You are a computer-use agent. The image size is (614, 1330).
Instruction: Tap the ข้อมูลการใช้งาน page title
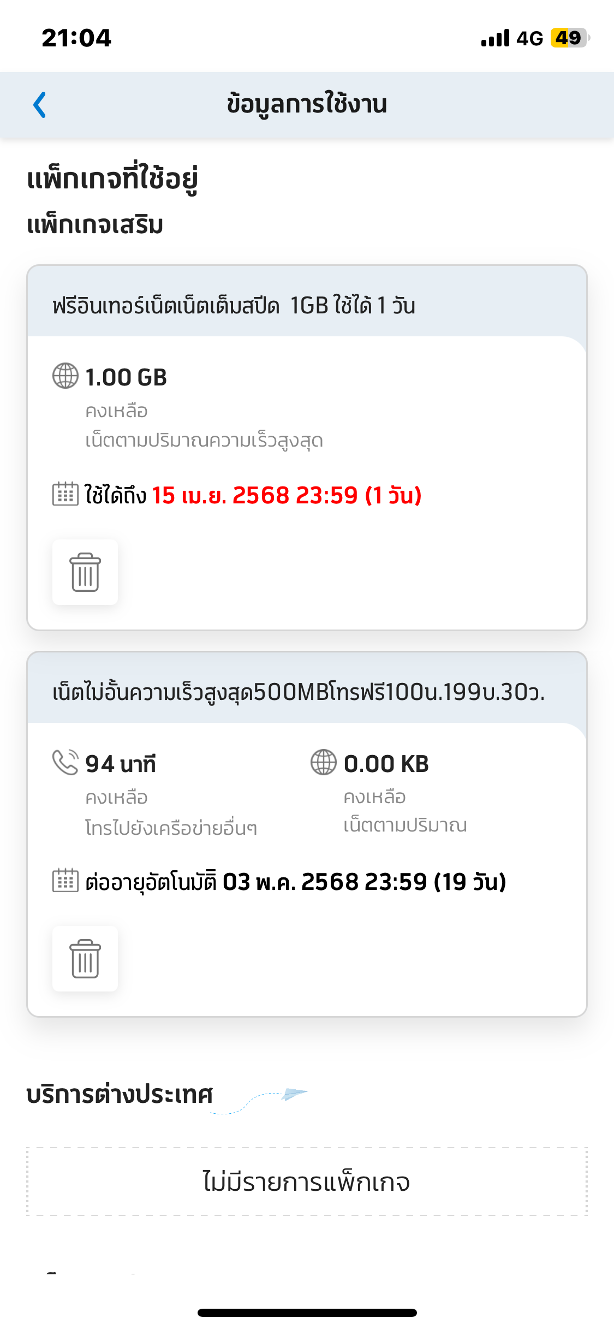coord(307,104)
